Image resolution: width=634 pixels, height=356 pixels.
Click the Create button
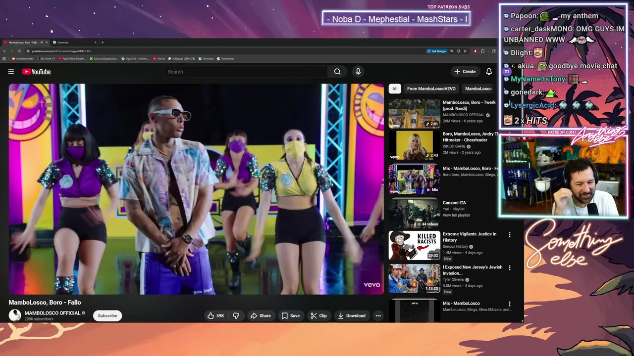tap(465, 72)
